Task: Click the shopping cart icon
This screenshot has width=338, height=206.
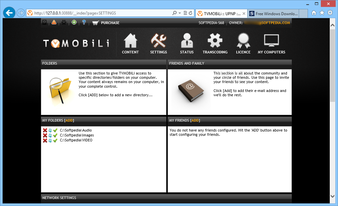Action: pos(95,23)
